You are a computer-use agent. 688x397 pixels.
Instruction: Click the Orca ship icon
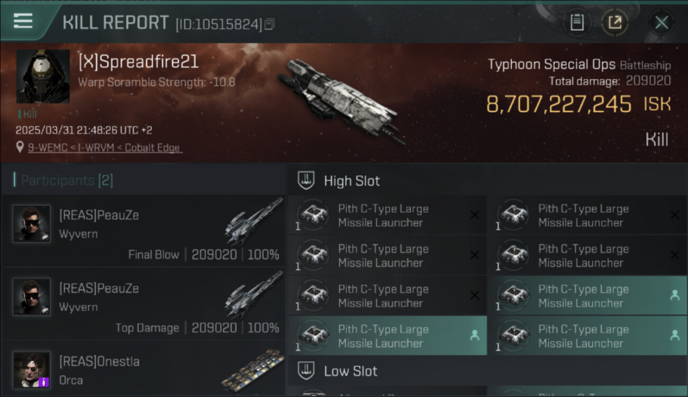(253, 369)
